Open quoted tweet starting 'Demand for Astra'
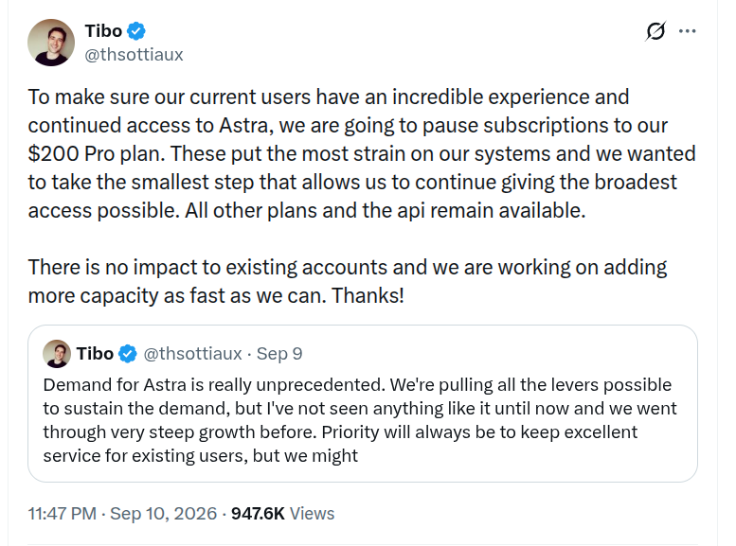 363,403
